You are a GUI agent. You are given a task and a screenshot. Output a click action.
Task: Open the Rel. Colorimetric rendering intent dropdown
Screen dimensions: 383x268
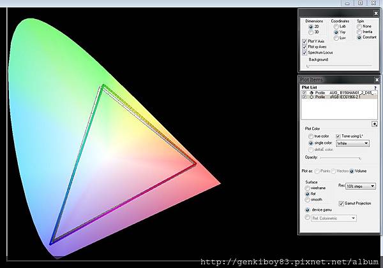coord(334,218)
